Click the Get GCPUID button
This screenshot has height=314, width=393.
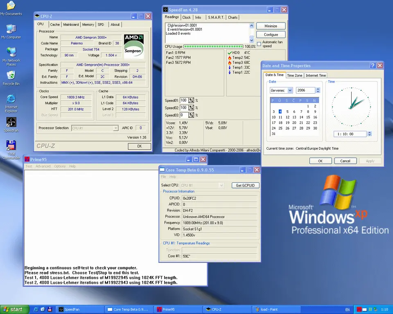coord(245,185)
